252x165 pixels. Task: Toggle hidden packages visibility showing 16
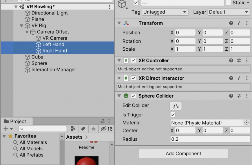(x=107, y=129)
